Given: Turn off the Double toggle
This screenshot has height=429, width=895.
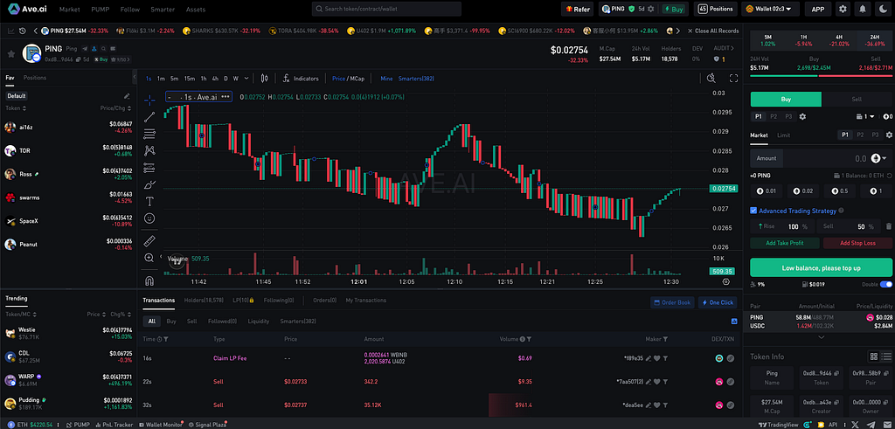Looking at the screenshot, I should [886, 284].
